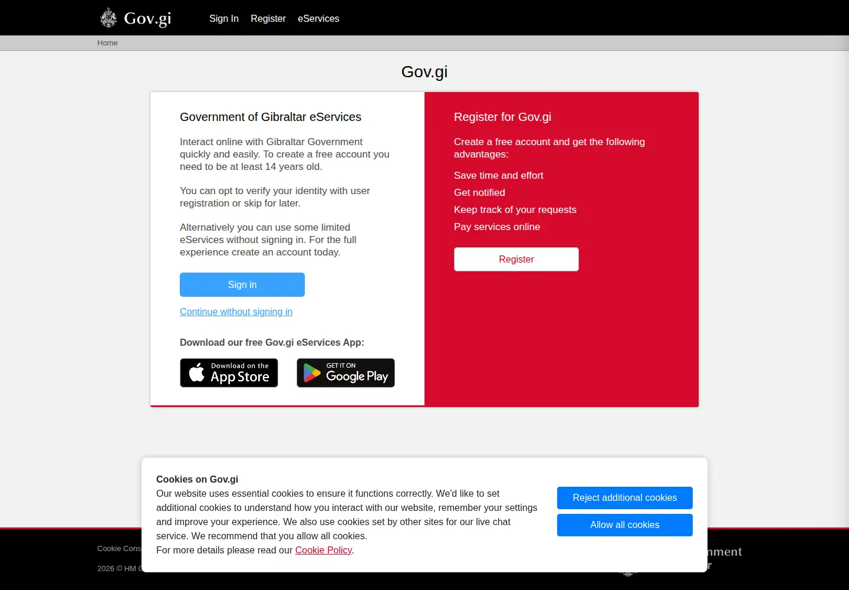This screenshot has height=590, width=849.
Task: Click the 'Get notified' text
Action: coord(479,192)
